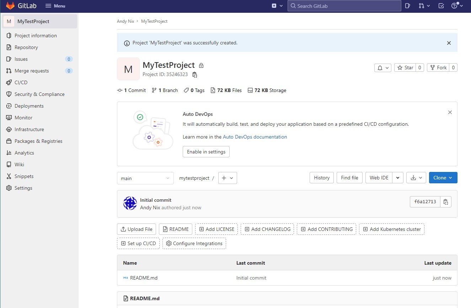Click Configure Integrations
Screen dimensions: 471x308
point(194,243)
